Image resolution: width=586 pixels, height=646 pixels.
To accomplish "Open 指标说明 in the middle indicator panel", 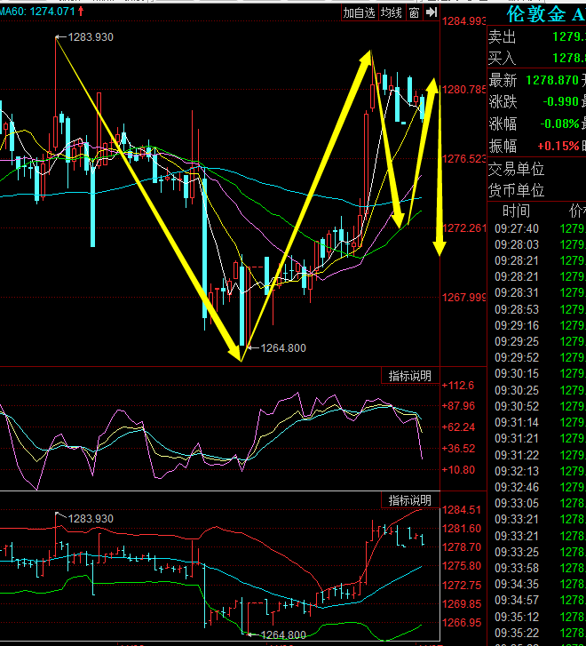I will [x=409, y=376].
